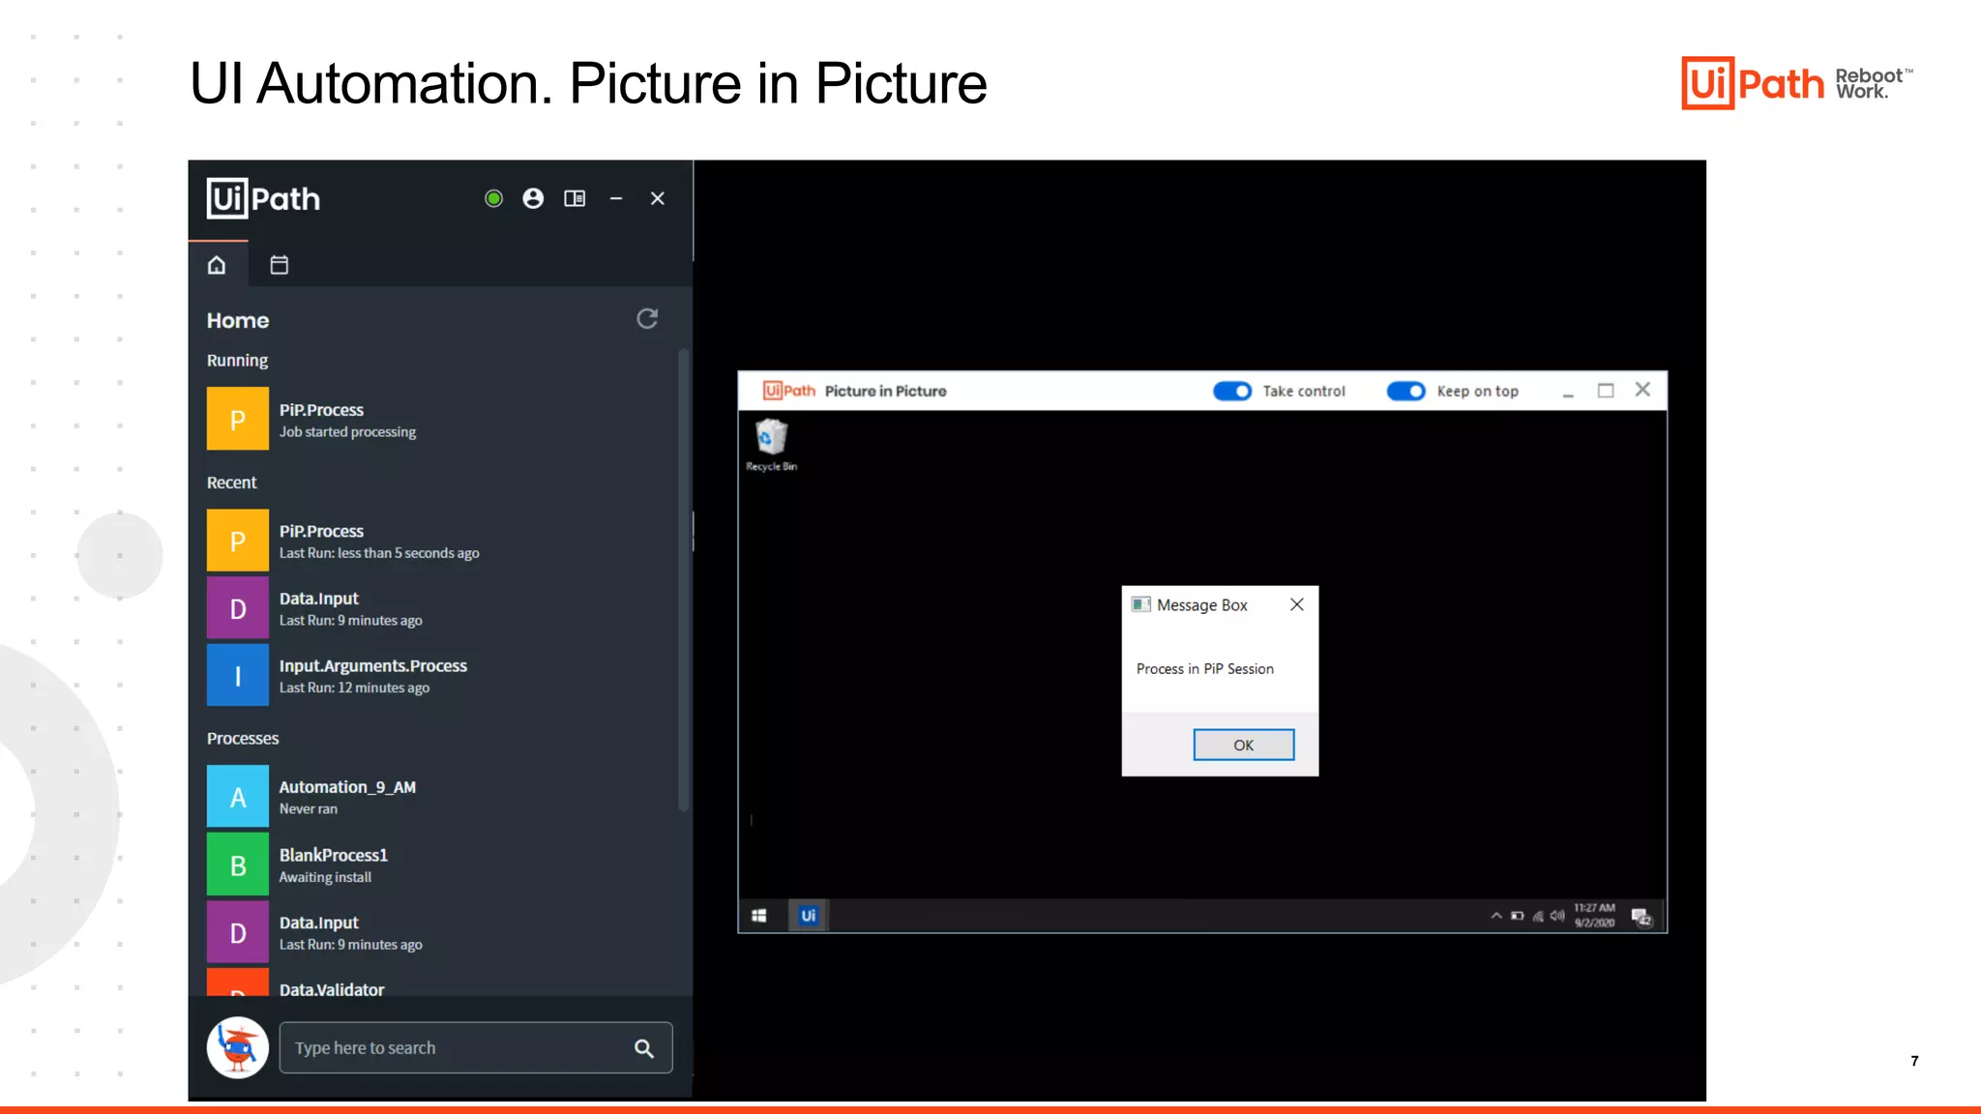
Task: Click the Recycle Bin desktop icon
Action: point(771,445)
